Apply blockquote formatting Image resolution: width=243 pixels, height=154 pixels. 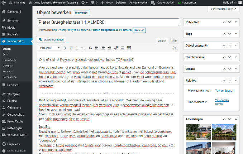(x=90, y=48)
